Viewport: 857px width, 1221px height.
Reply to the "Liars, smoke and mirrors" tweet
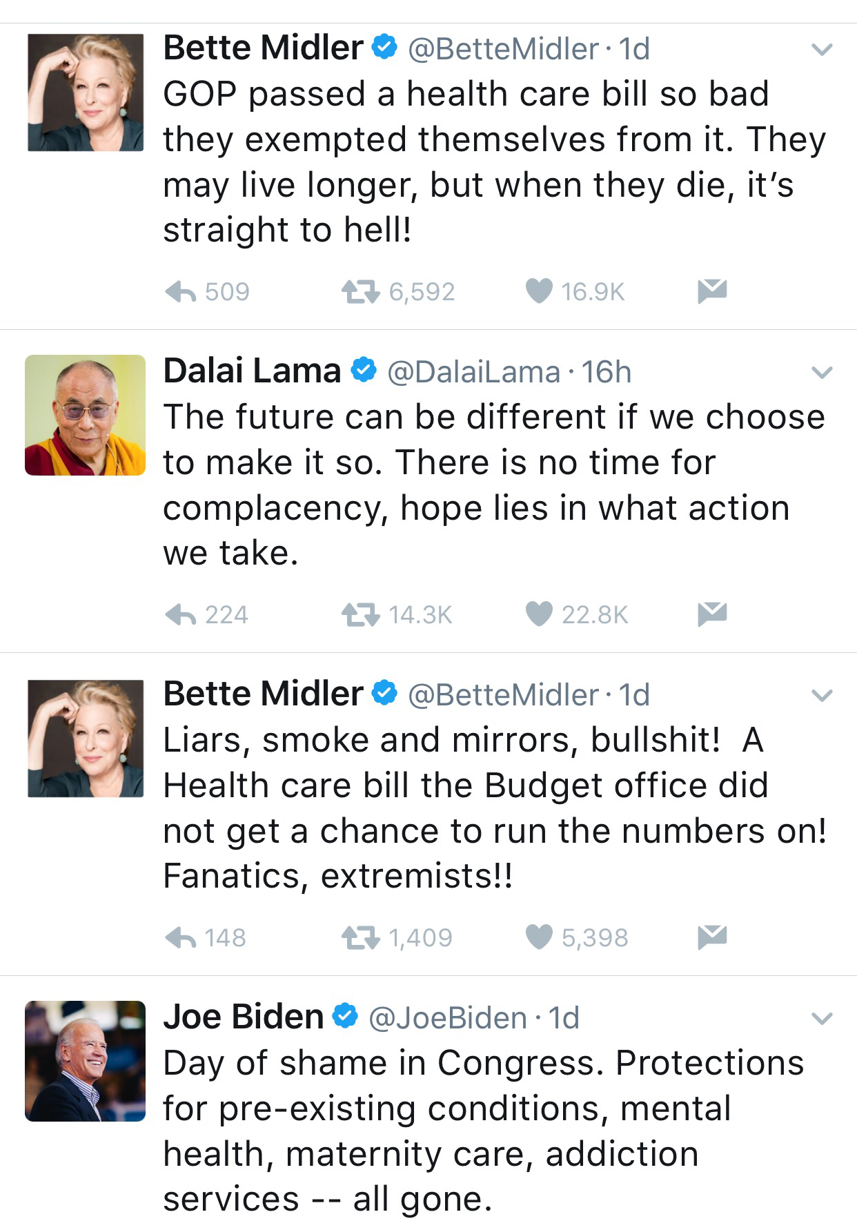click(x=181, y=937)
